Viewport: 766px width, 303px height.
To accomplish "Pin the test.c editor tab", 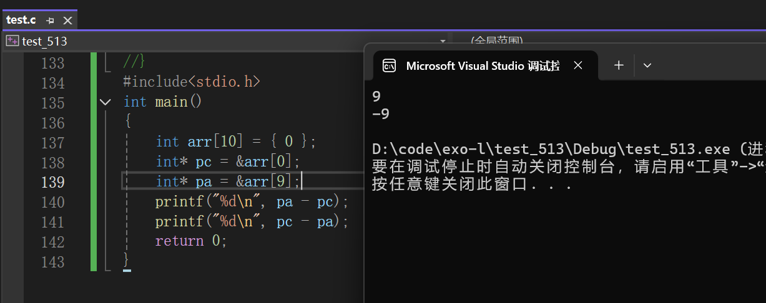I will click(51, 20).
